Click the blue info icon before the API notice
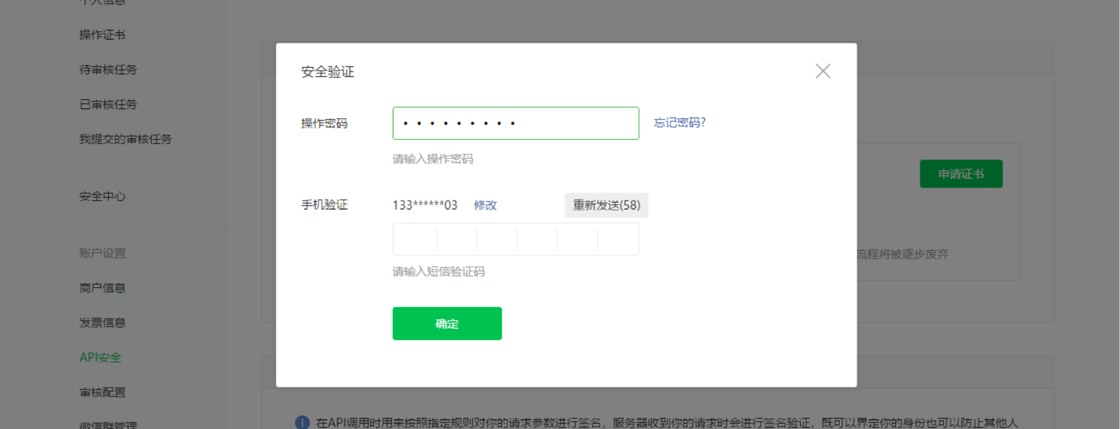This screenshot has height=429, width=1120. [302, 422]
